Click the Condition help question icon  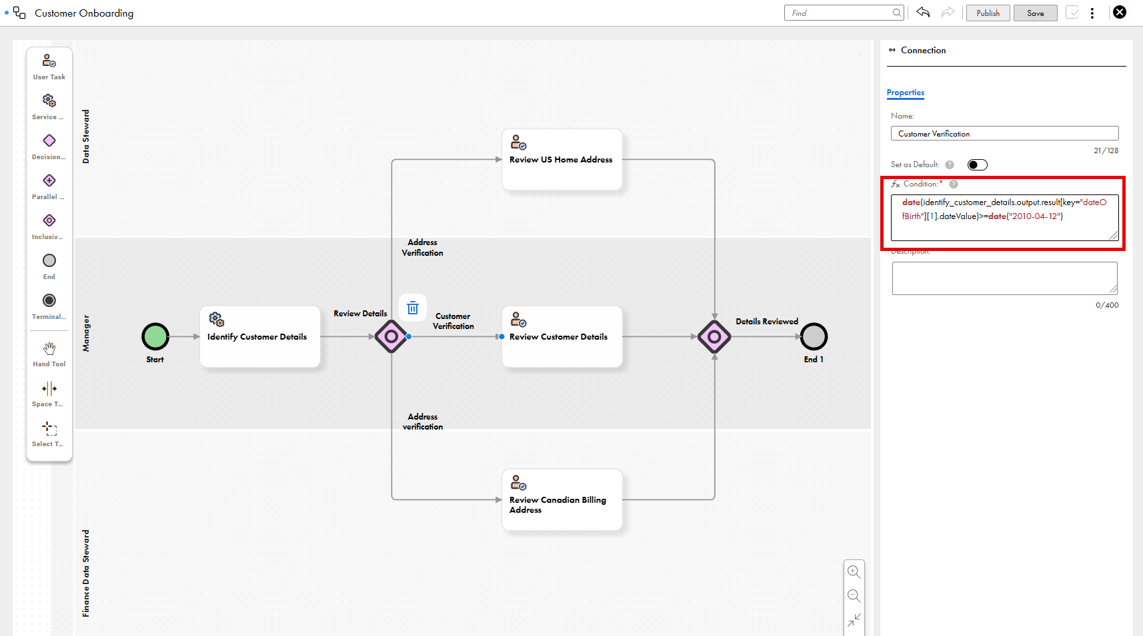point(954,184)
